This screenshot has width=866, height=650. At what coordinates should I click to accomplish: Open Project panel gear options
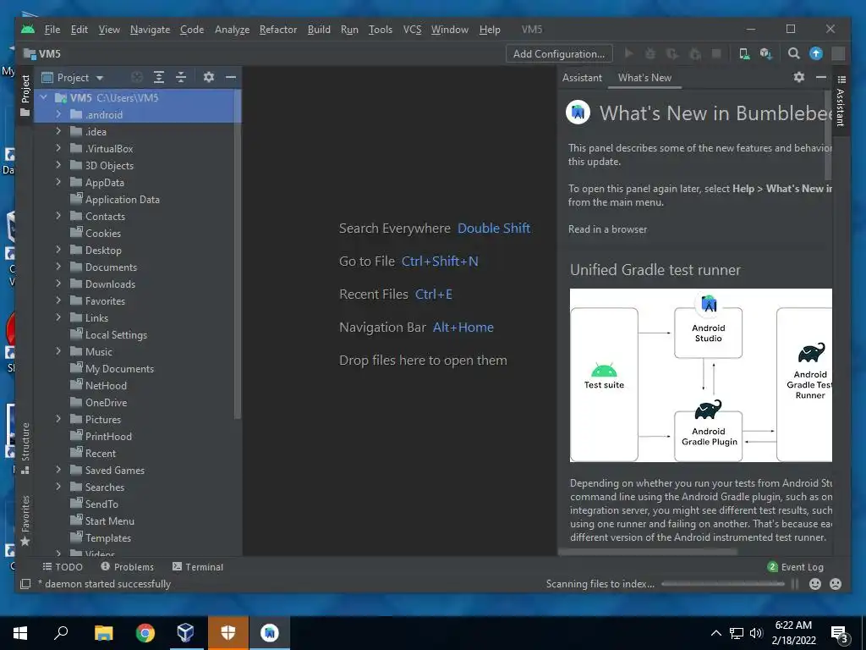208,77
